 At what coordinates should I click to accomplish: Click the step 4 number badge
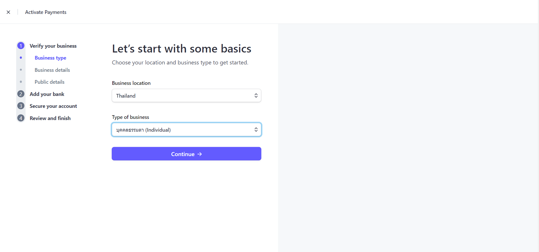coord(21,118)
